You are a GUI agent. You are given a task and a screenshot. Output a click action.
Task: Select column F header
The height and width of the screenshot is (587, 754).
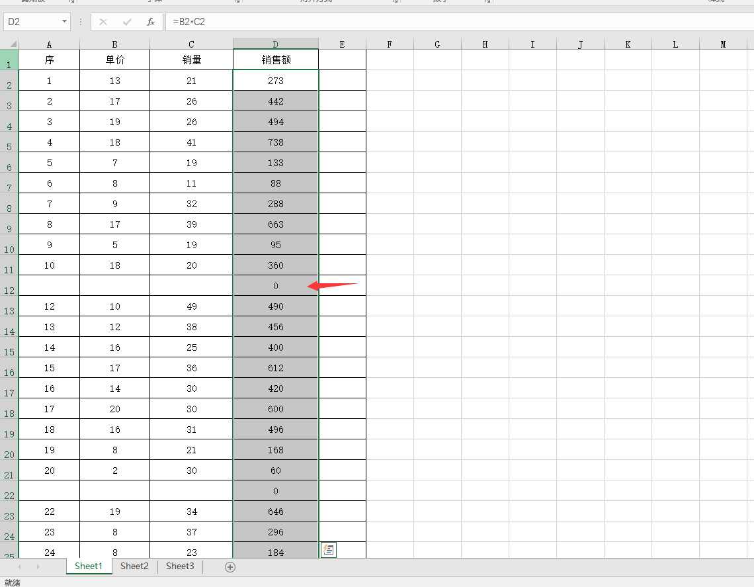click(x=390, y=44)
